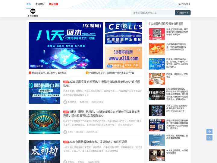Open sidebar 旧衣宝 thumbnail

(157, 64)
